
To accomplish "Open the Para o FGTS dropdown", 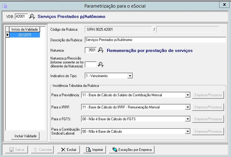I will 187,119.
